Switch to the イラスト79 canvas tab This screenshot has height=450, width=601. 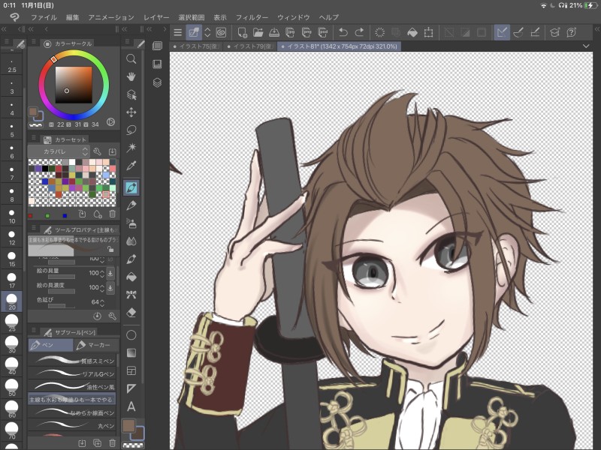pyautogui.click(x=250, y=46)
